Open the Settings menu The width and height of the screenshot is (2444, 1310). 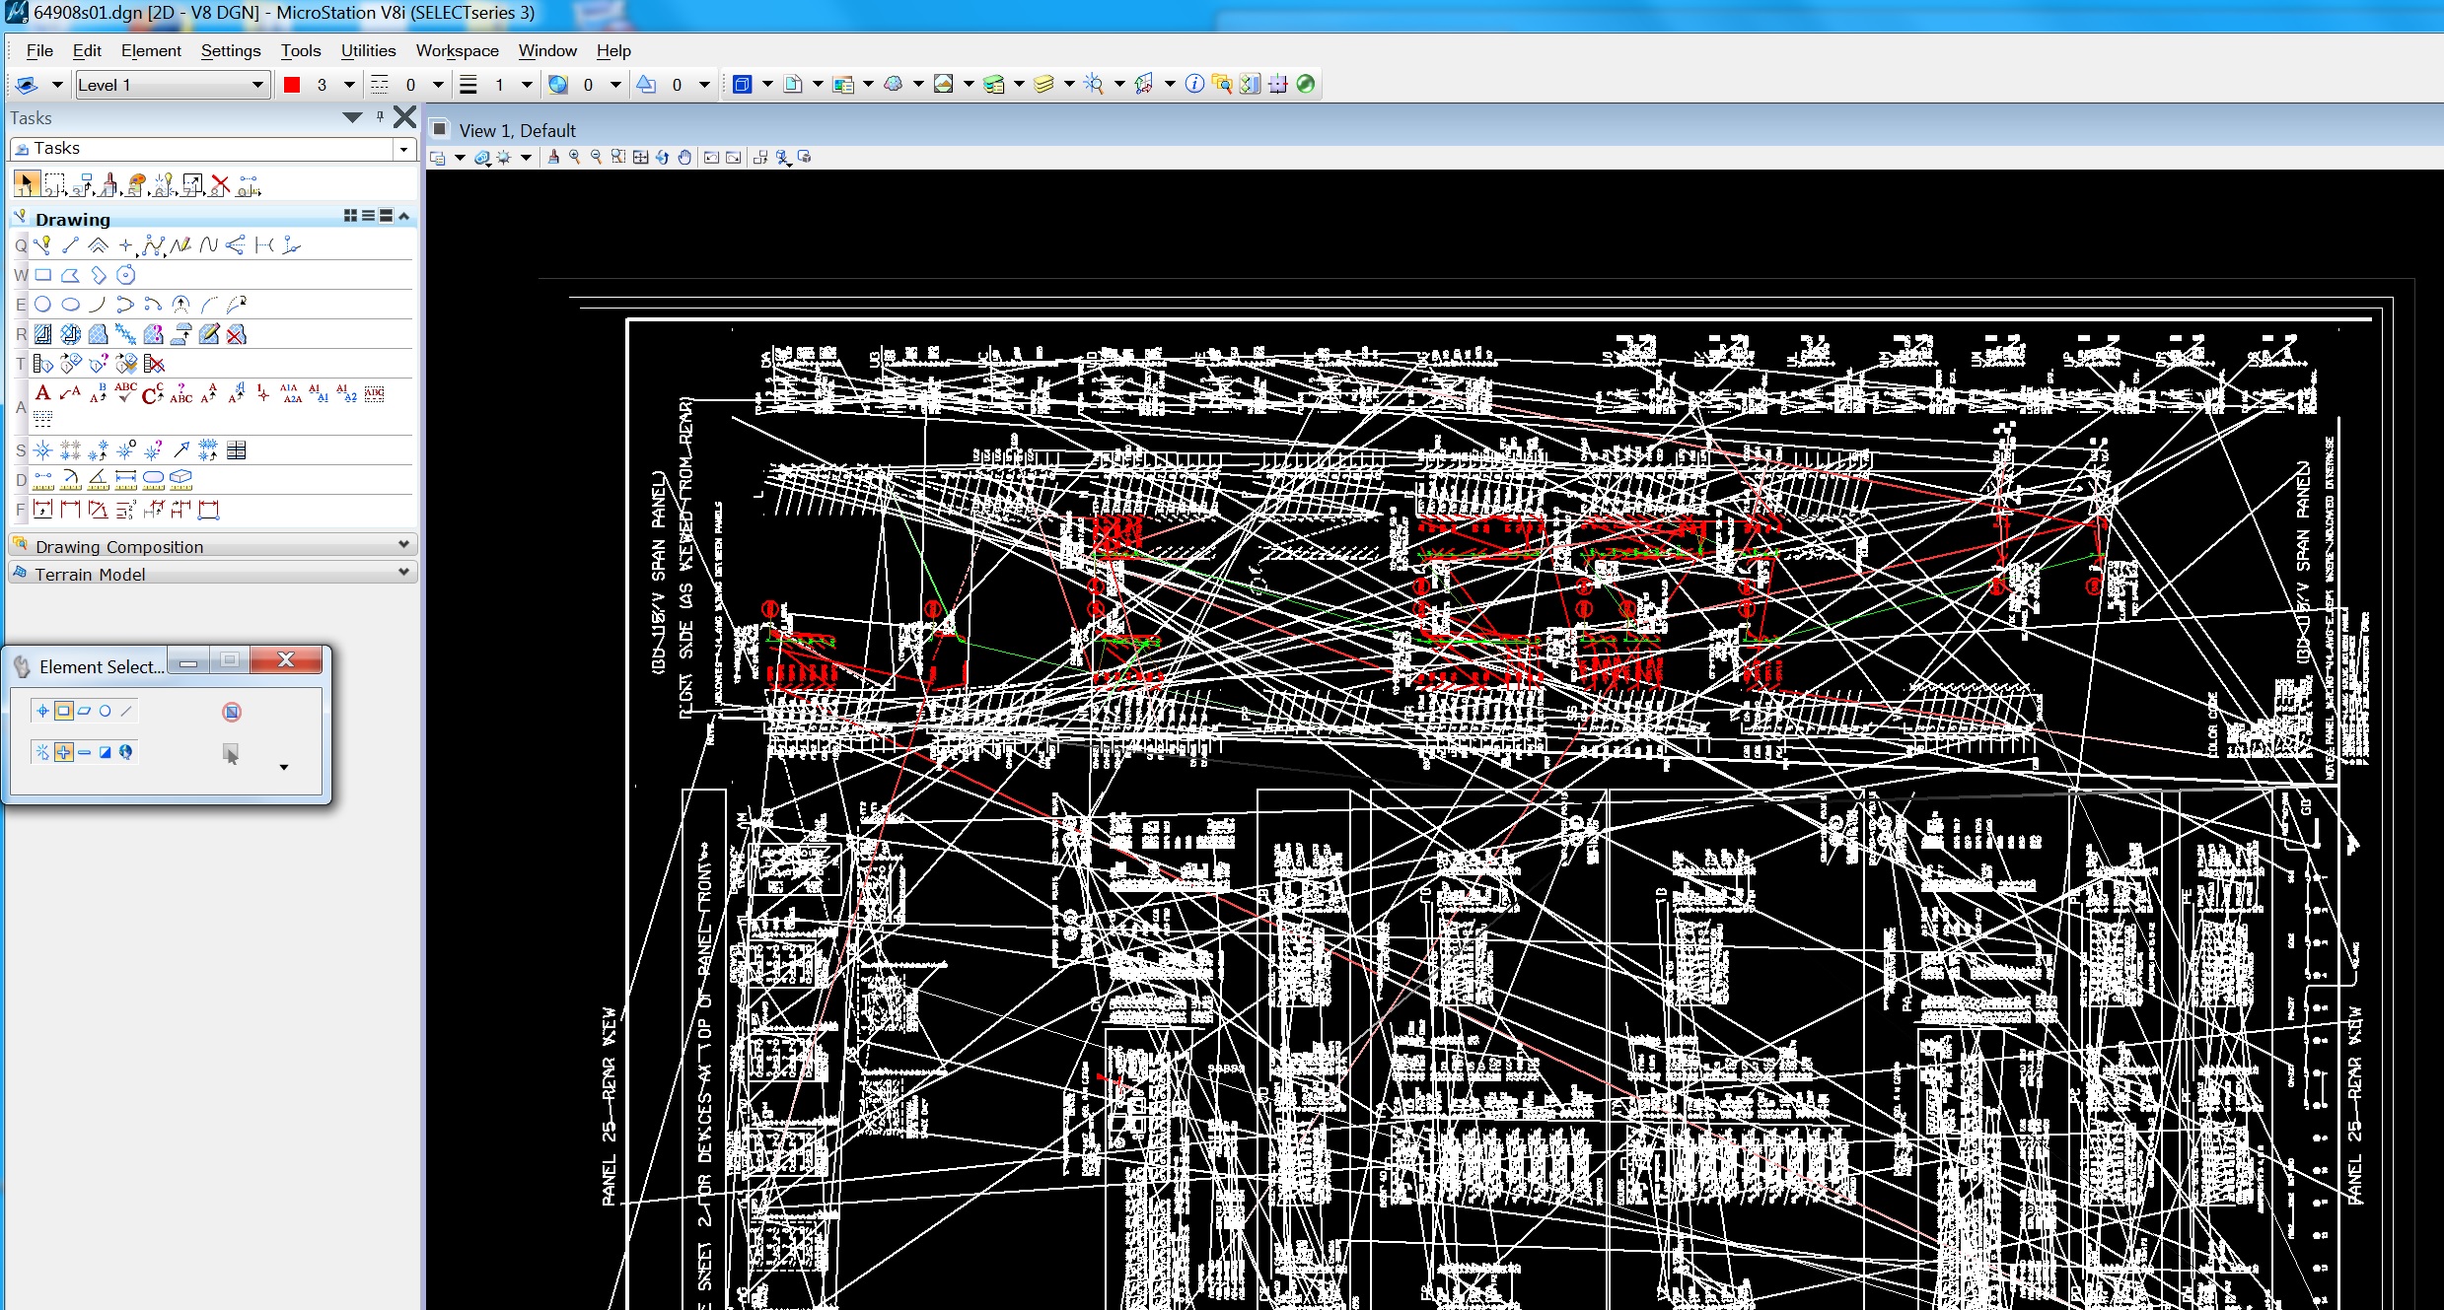(230, 50)
